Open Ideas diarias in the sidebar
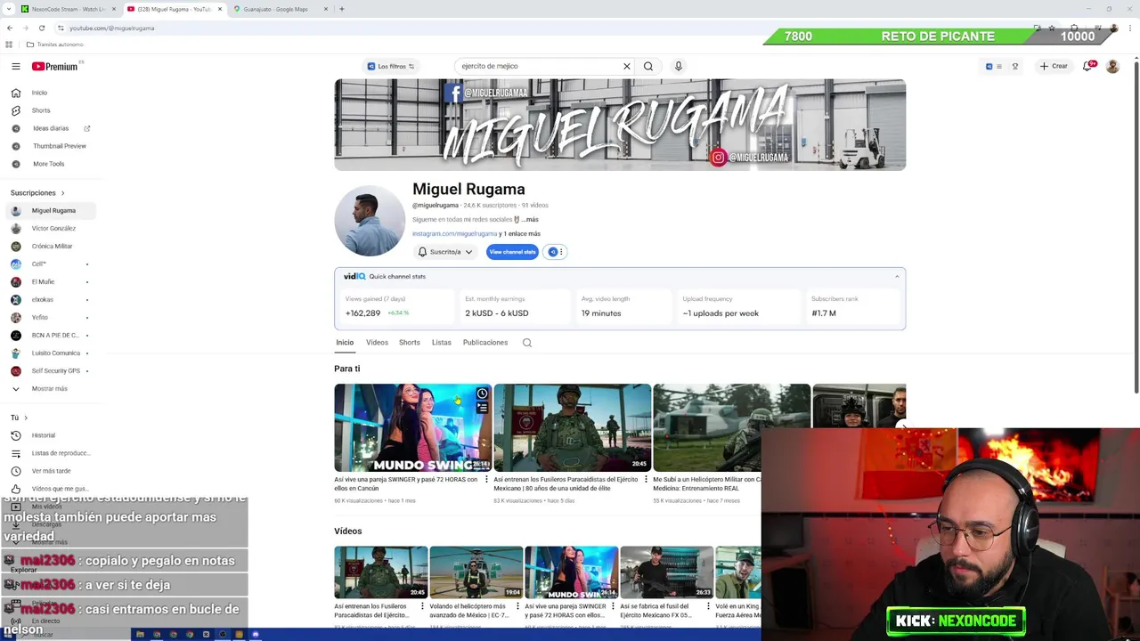Screen dimensions: 1140x641 point(50,128)
